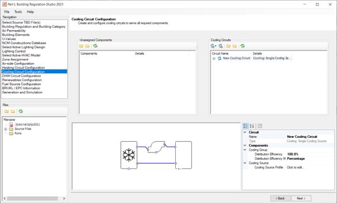This screenshot has width=337, height=203.
Task: Collapse the Cooling Source property node
Action: (245, 163)
